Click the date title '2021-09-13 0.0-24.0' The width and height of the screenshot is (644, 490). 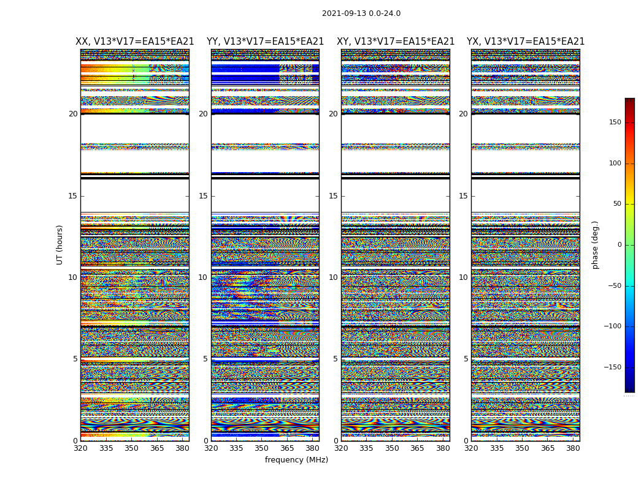[361, 13]
